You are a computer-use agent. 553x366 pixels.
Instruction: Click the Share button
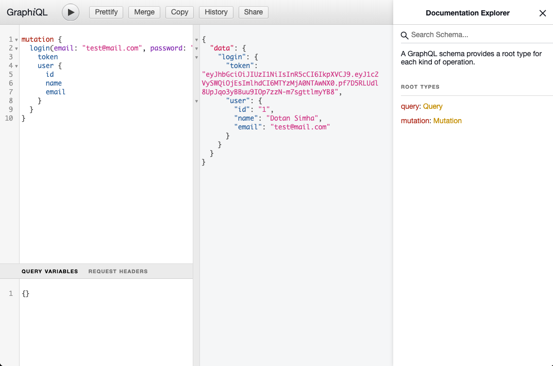point(254,12)
